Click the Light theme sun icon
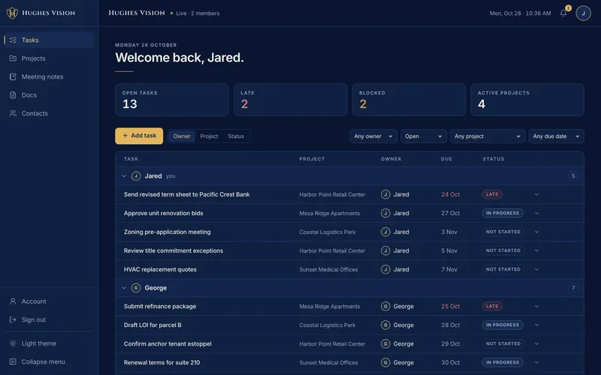This screenshot has height=375, width=601. 13,343
